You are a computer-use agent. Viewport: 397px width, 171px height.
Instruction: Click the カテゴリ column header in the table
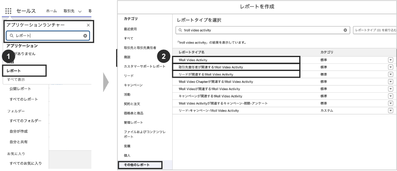point(327,52)
